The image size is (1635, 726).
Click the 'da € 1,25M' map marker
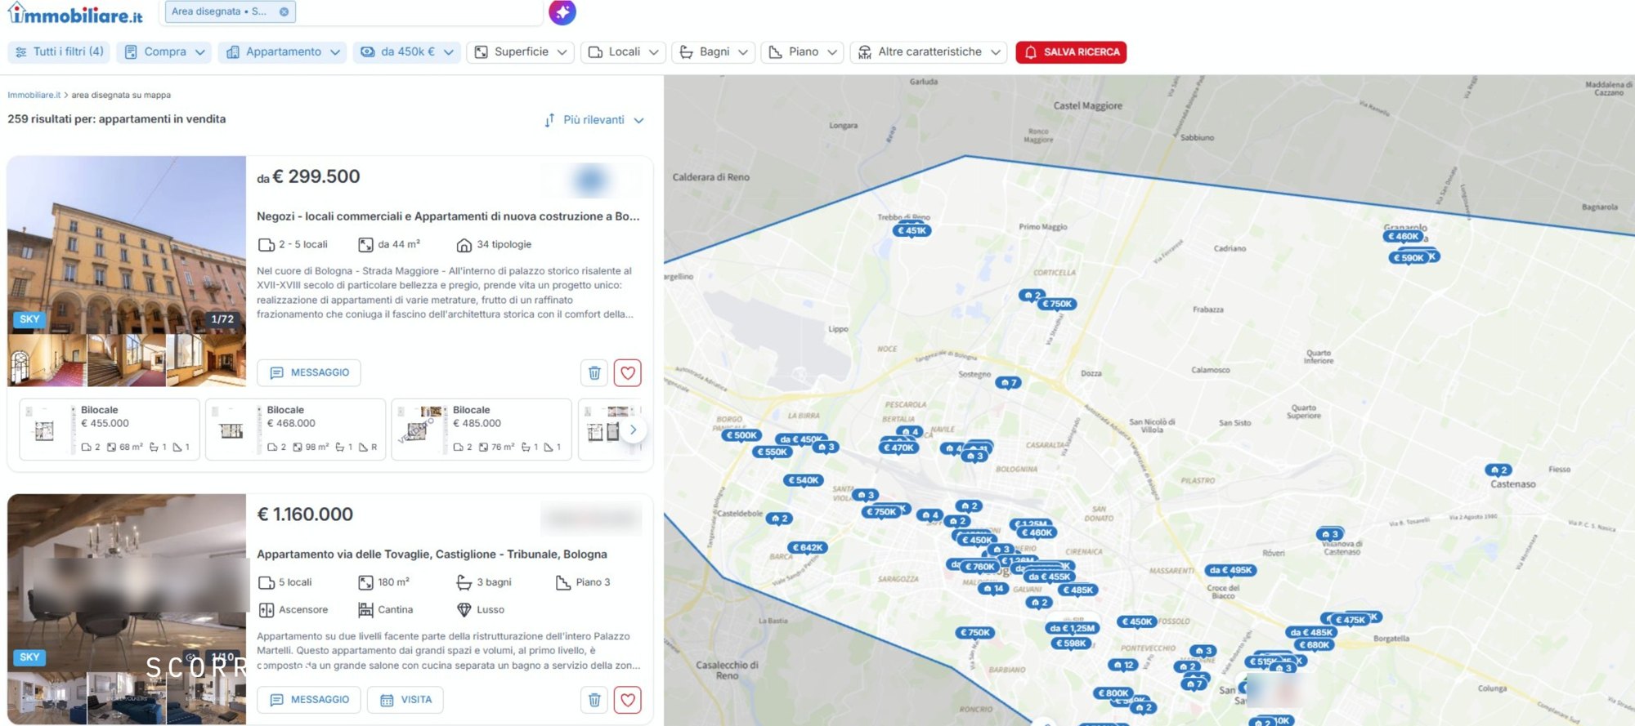pyautogui.click(x=1072, y=628)
